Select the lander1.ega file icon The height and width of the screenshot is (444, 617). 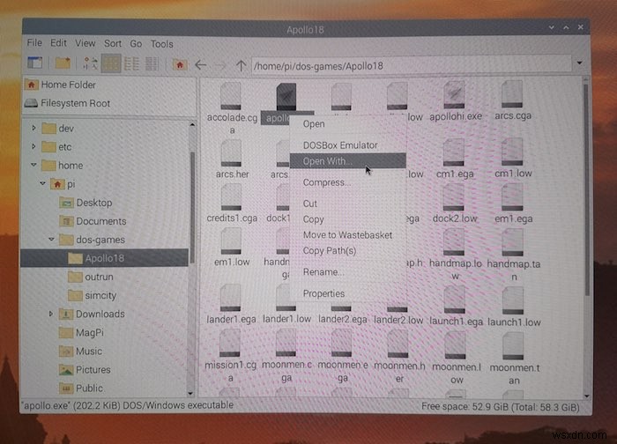pyautogui.click(x=231, y=299)
